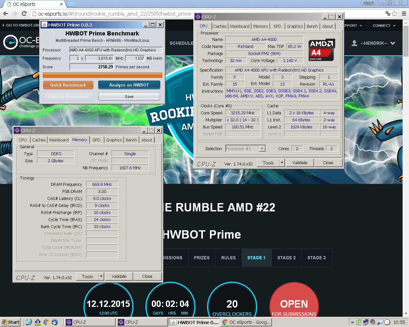409x327 pixels.
Task: Open the RULES tab on the page
Action: pyautogui.click(x=228, y=258)
